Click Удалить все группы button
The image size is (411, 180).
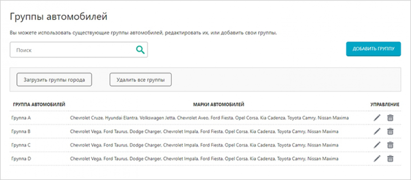click(141, 80)
